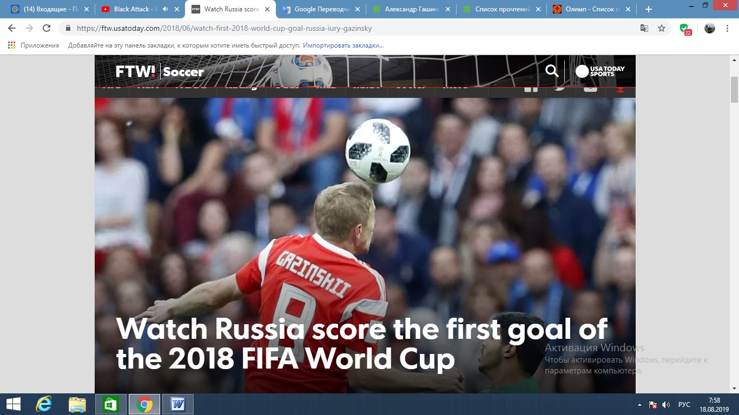Image resolution: width=739 pixels, height=415 pixels.
Task: Go forward in browser history
Action: pos(29,28)
